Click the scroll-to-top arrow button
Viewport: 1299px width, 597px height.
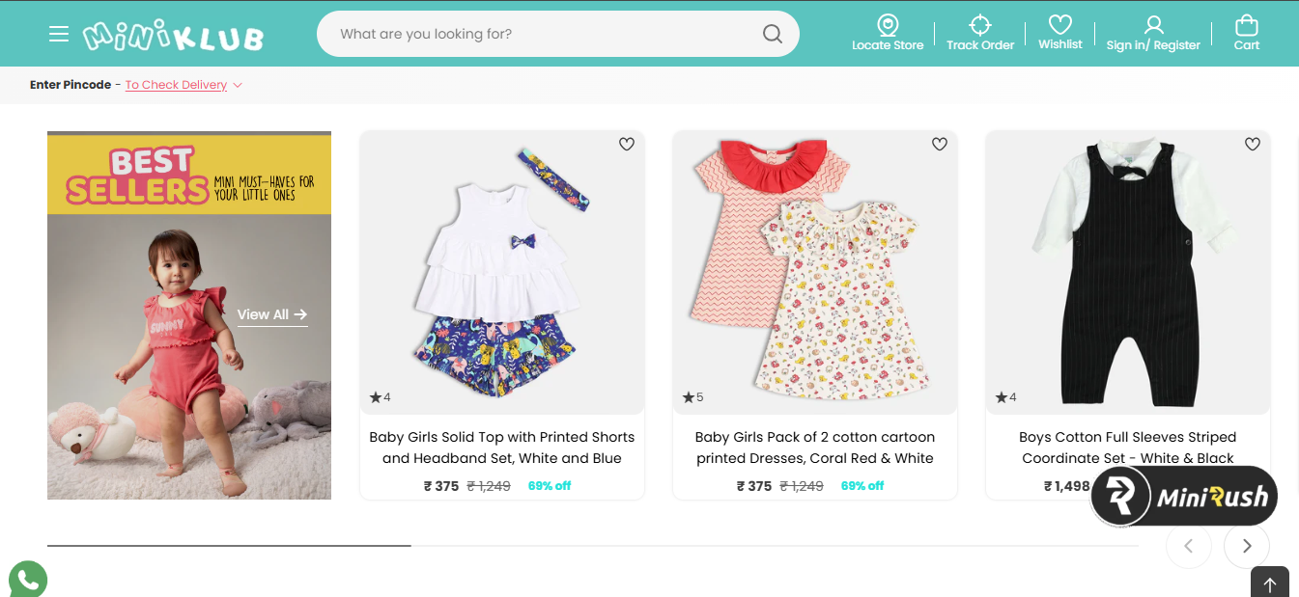coord(1270,583)
